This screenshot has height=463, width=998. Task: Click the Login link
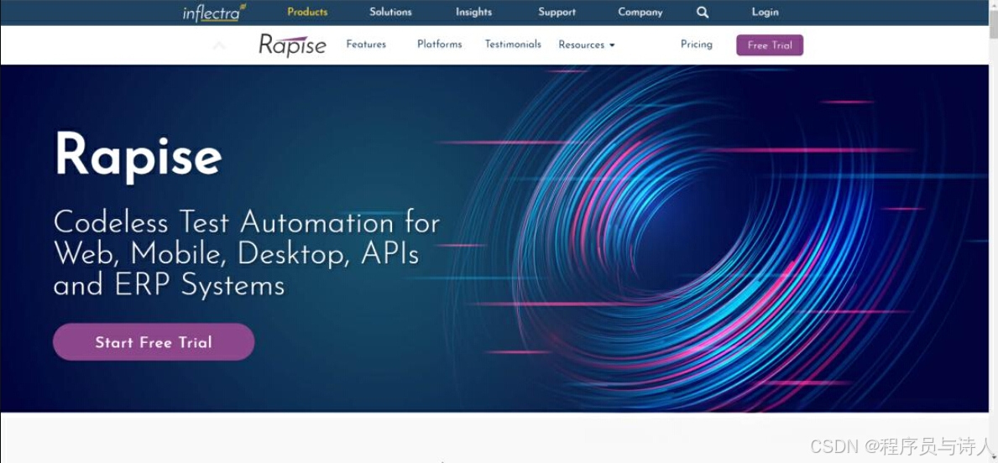point(765,12)
